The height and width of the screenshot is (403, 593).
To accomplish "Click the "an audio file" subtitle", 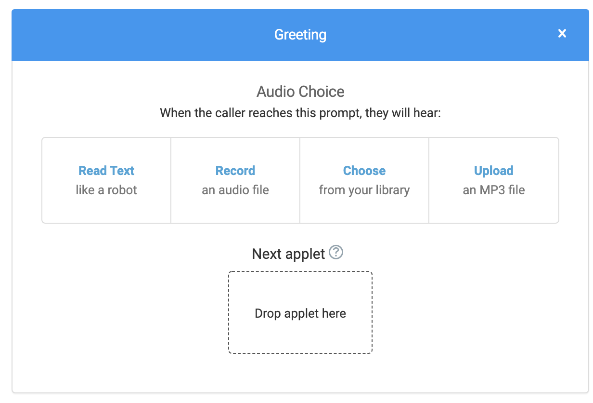I will point(235,190).
